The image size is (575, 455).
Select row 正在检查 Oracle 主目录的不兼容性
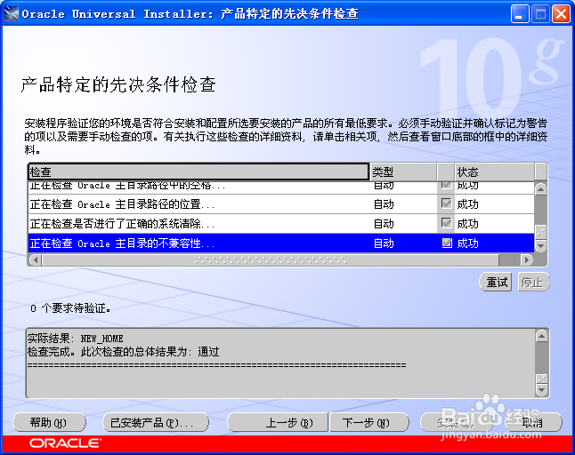(281, 243)
